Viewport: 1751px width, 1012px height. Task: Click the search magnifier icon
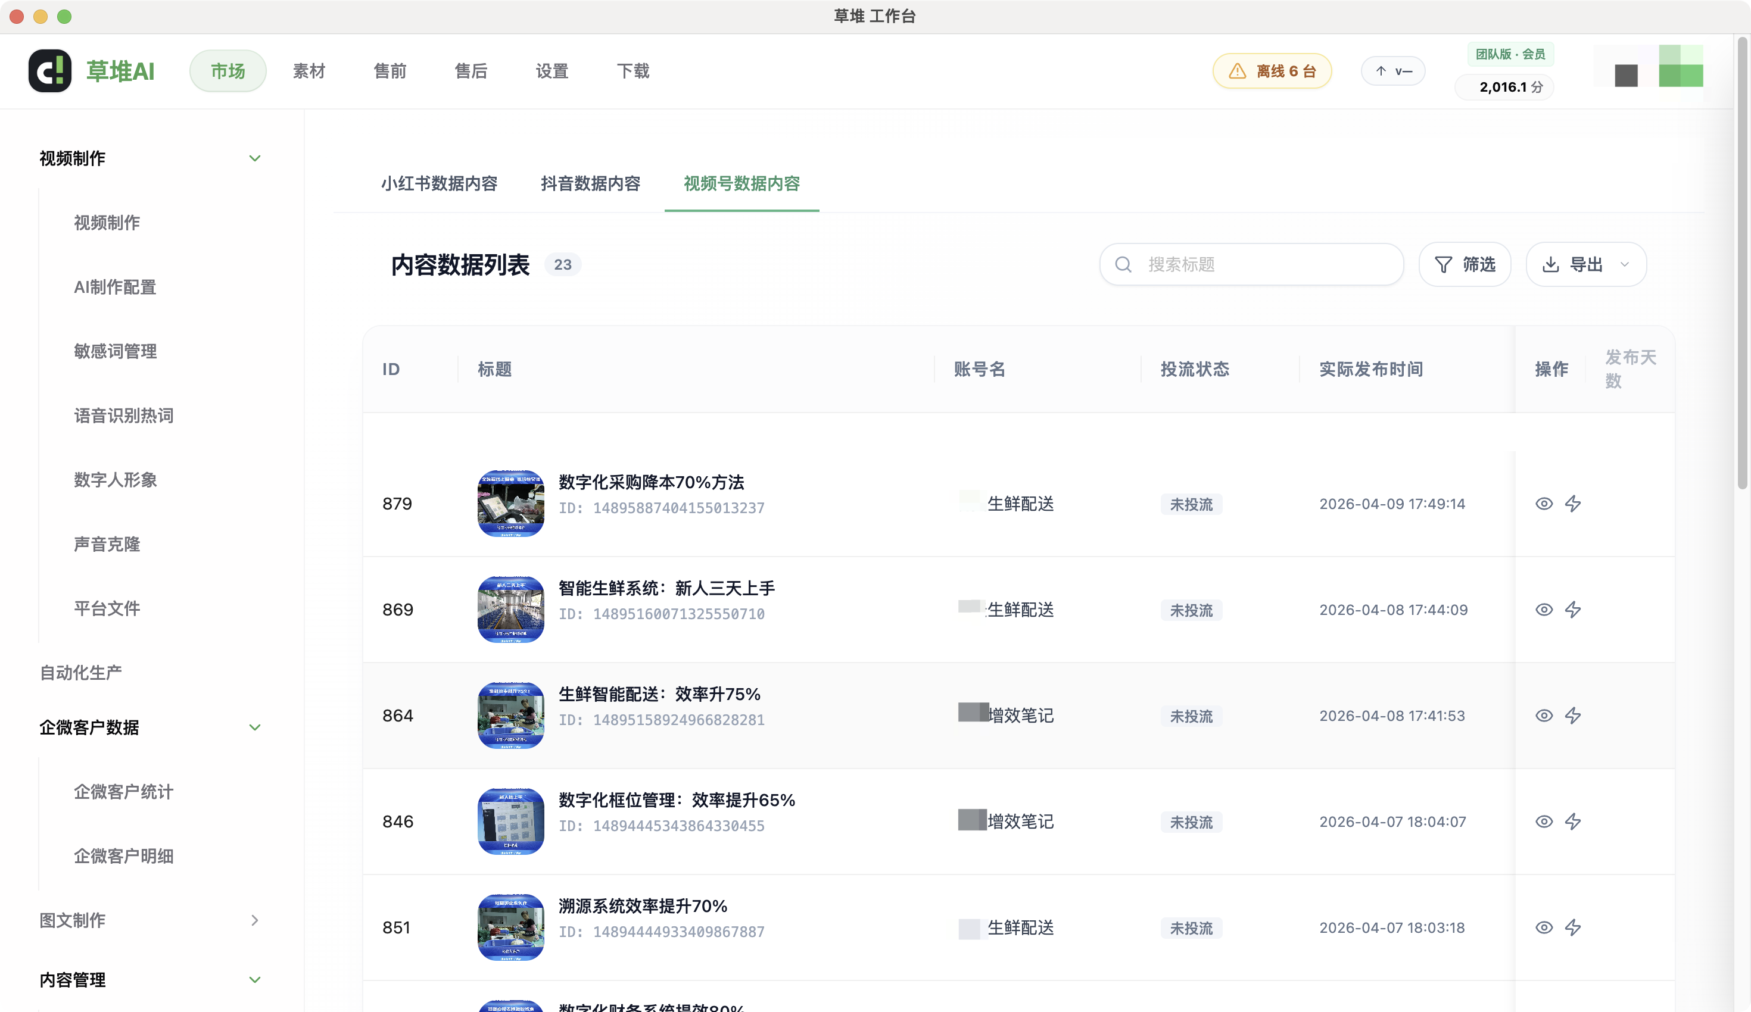[1123, 265]
